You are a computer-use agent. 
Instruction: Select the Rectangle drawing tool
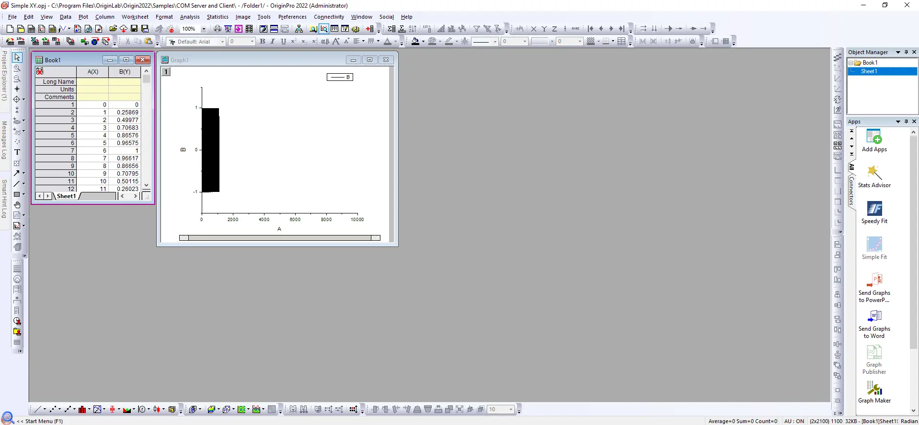[17, 194]
